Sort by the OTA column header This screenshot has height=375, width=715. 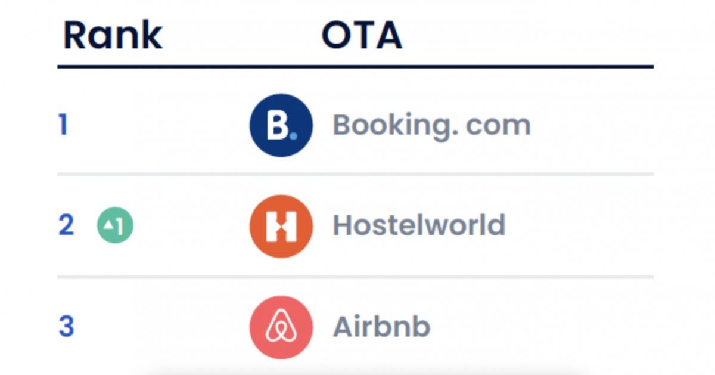click(x=362, y=36)
